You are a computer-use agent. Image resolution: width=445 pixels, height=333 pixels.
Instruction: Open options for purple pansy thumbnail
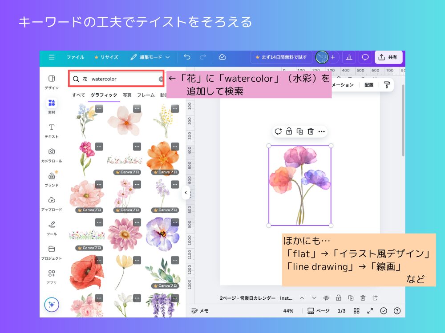click(175, 222)
